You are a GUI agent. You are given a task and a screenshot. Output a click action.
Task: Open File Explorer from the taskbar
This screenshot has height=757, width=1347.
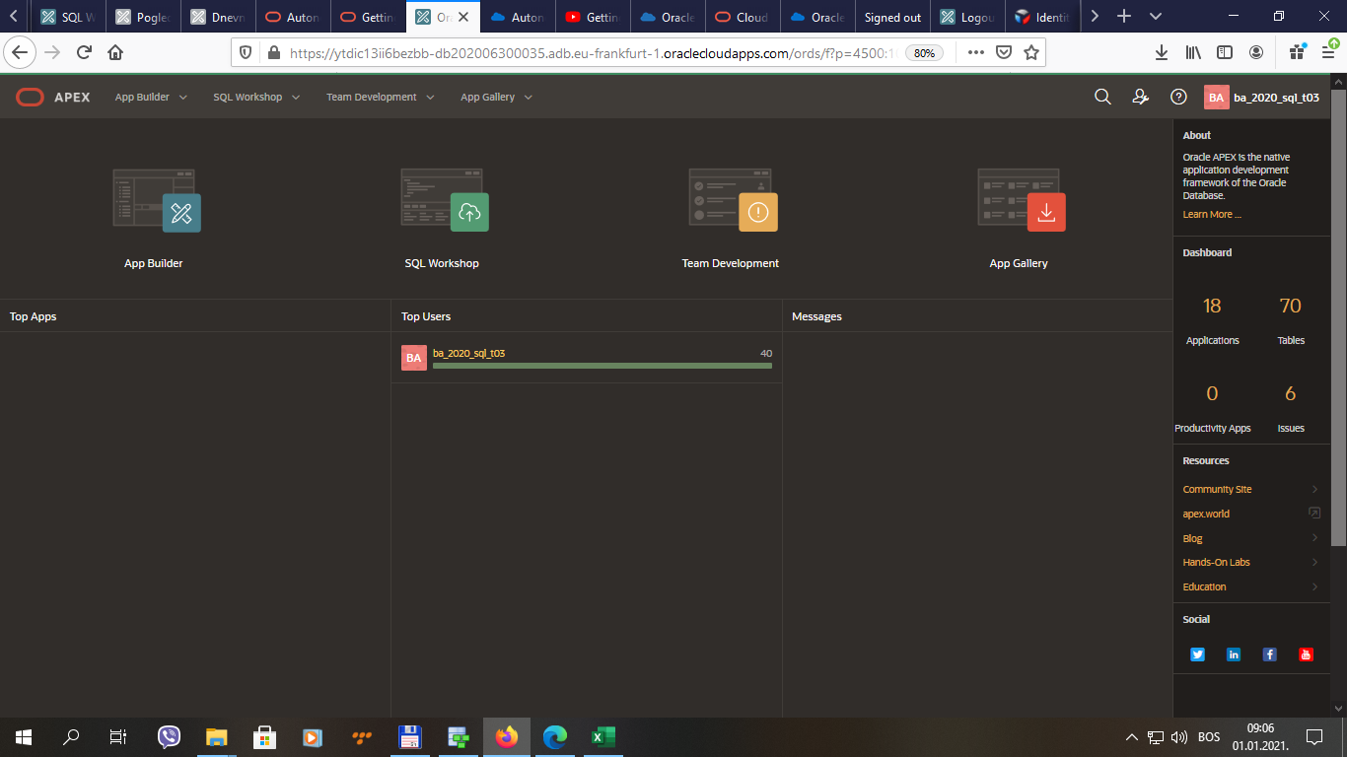(217, 736)
